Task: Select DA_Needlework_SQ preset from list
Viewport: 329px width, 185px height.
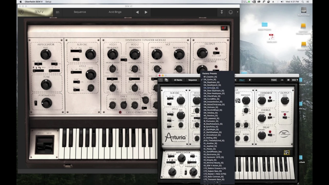Action: (212, 85)
